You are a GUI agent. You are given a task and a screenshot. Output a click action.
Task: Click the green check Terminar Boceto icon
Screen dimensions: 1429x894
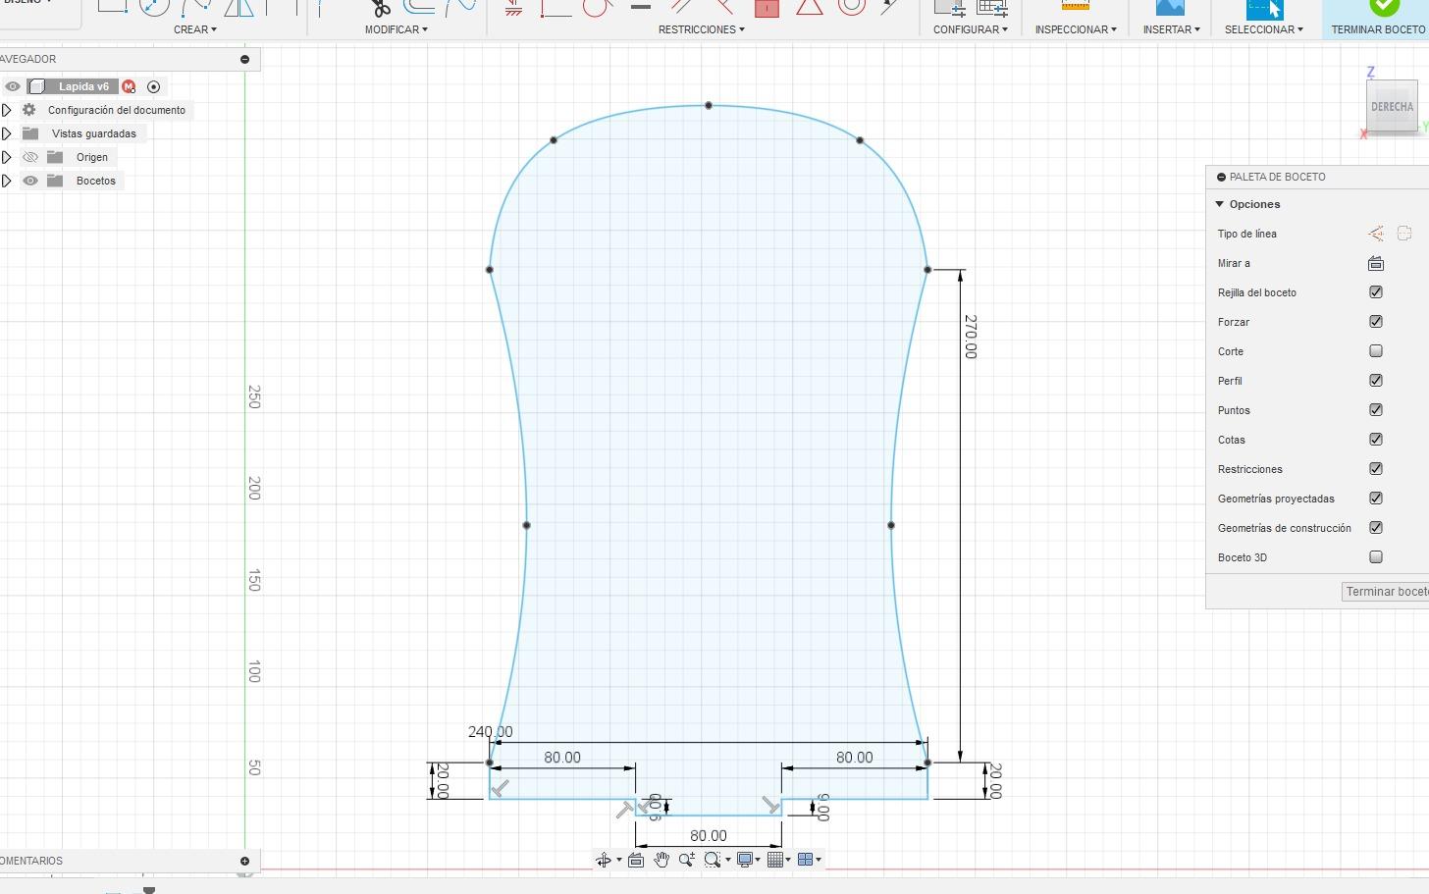1384,7
